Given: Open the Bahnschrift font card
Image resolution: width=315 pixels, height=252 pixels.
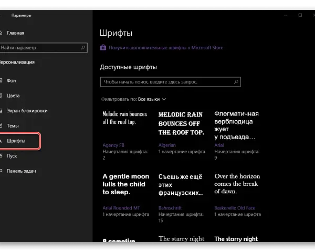Looking at the screenshot, I should (x=182, y=198).
